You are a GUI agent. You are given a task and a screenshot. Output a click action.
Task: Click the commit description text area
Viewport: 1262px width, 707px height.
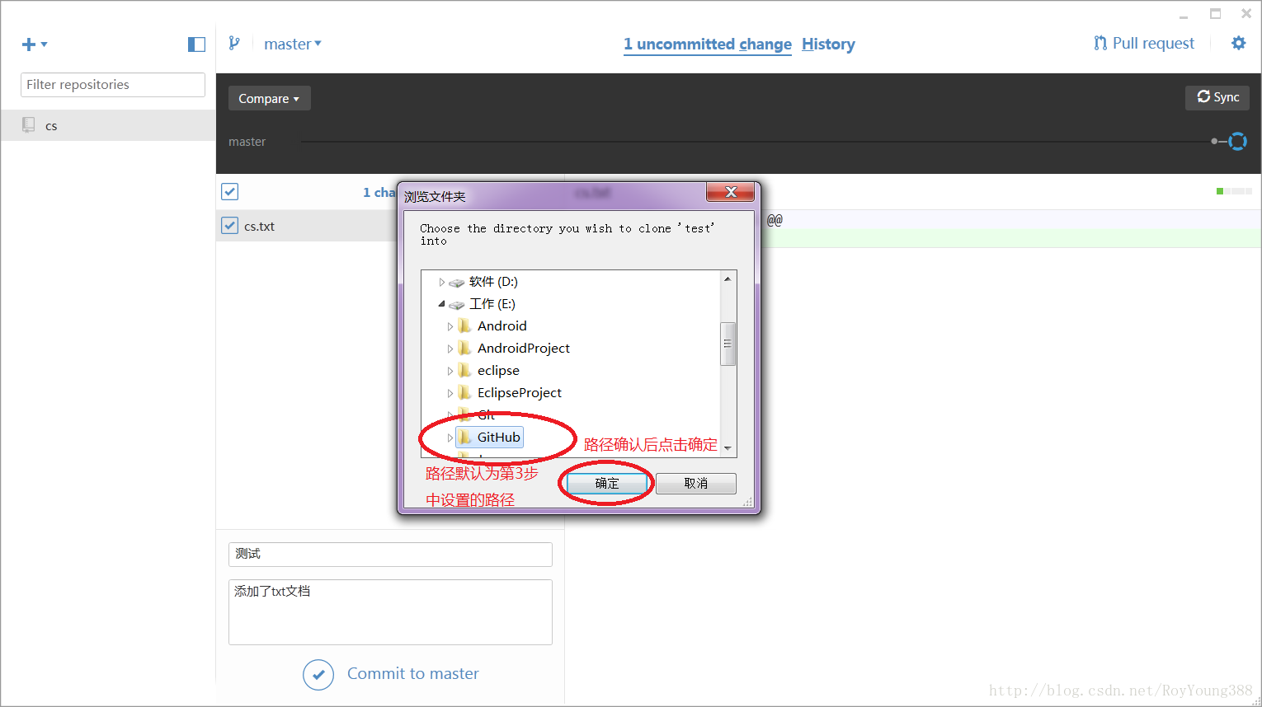pyautogui.click(x=390, y=612)
